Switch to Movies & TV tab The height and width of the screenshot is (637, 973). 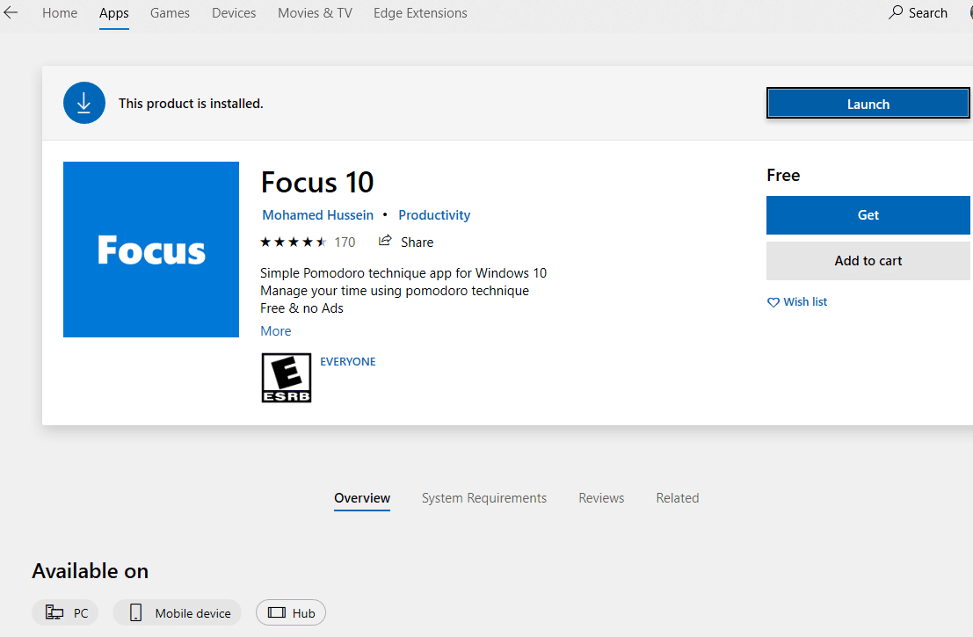316,13
